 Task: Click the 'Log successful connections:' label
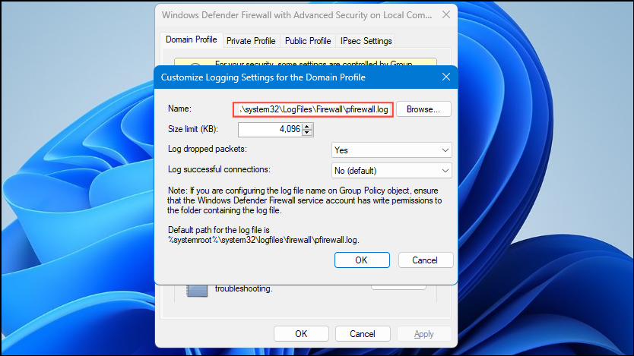(219, 169)
